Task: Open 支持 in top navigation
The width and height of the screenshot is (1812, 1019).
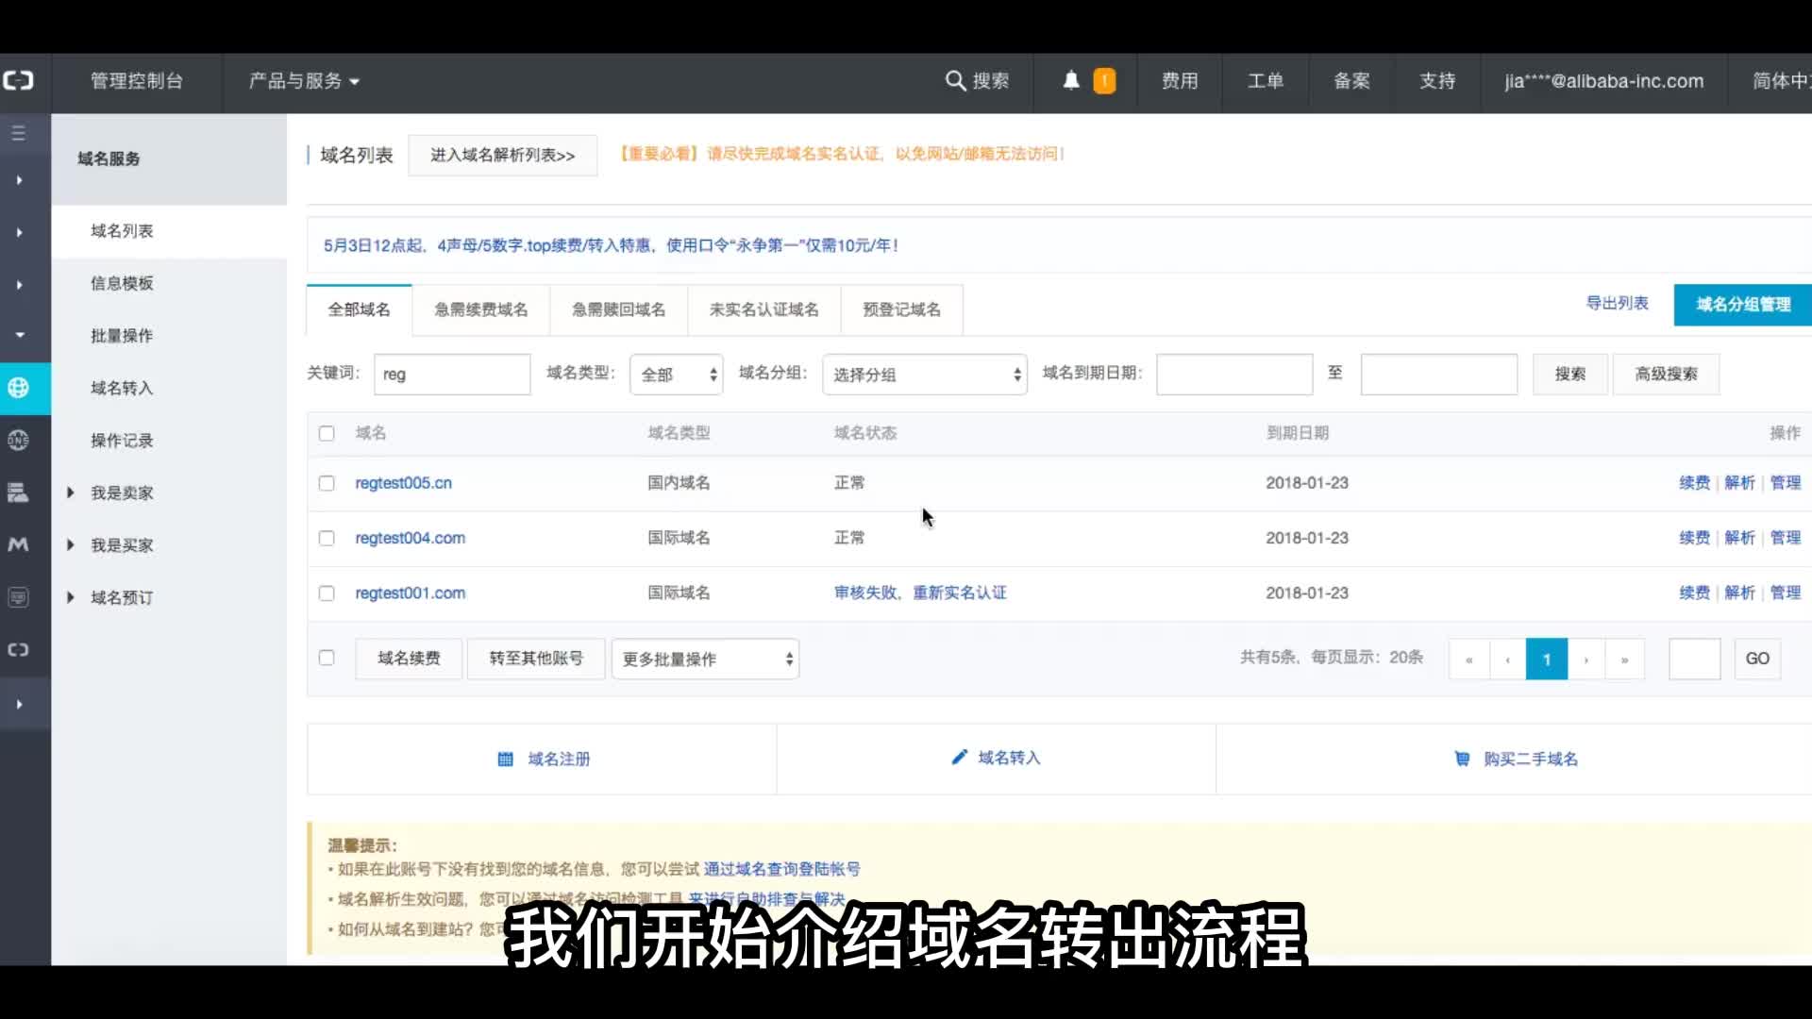Action: click(1437, 81)
